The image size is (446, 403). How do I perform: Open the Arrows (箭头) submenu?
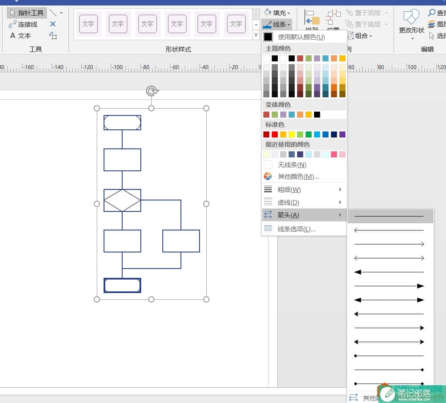(304, 215)
